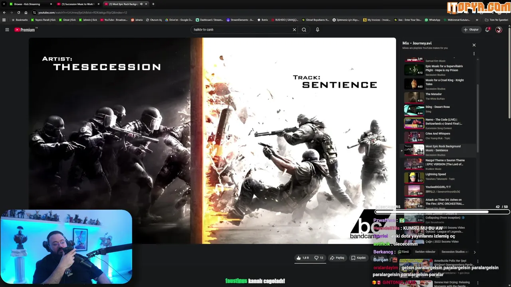Open the YouTube account avatar menu

[499, 29]
